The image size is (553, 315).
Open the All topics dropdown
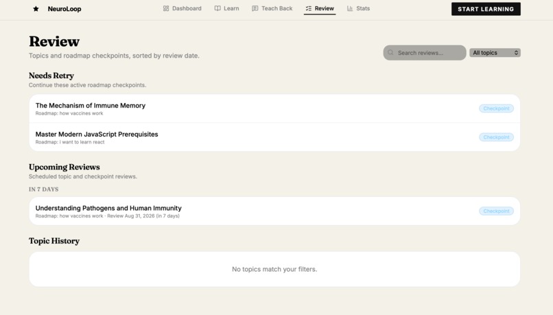[495, 53]
